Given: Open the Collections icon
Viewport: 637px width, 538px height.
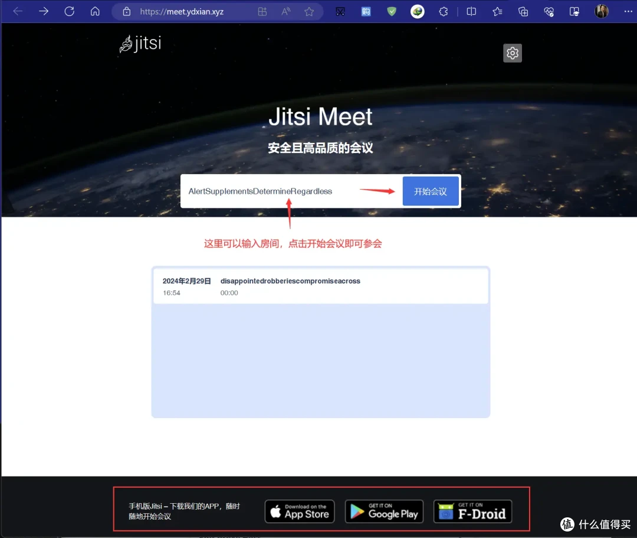Looking at the screenshot, I should click(523, 12).
